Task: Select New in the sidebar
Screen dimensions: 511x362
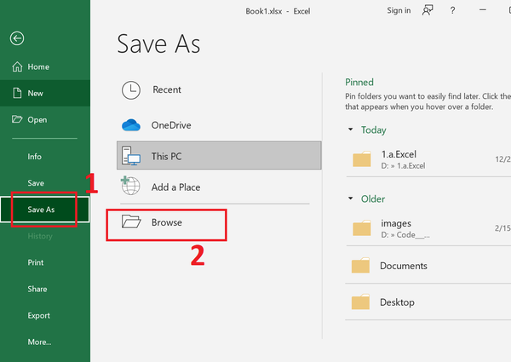Action: pyautogui.click(x=45, y=93)
